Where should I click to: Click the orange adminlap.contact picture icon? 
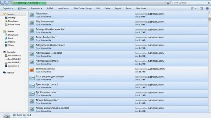tap(32, 70)
